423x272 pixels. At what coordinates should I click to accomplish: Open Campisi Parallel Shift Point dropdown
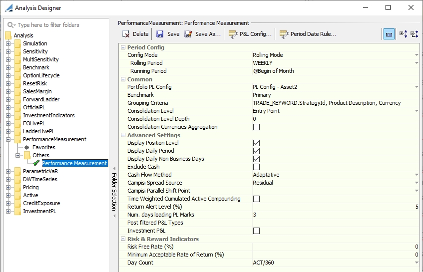(417, 191)
